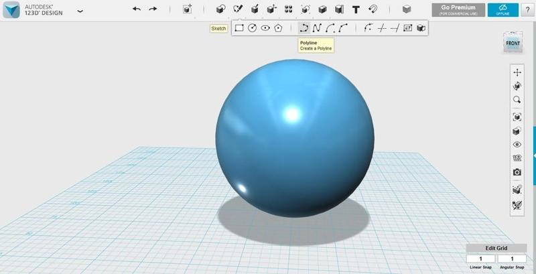Toggle sketch visibility pencil-eye icon
This screenshot has height=274, width=536.
click(517, 205)
